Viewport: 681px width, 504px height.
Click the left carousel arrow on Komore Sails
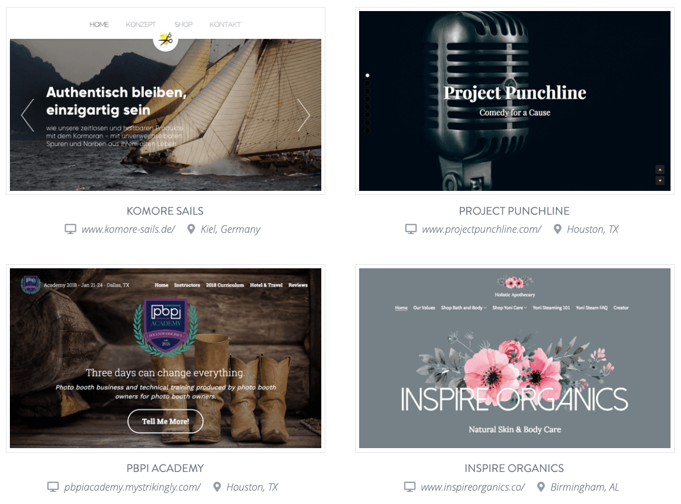pos(27,115)
